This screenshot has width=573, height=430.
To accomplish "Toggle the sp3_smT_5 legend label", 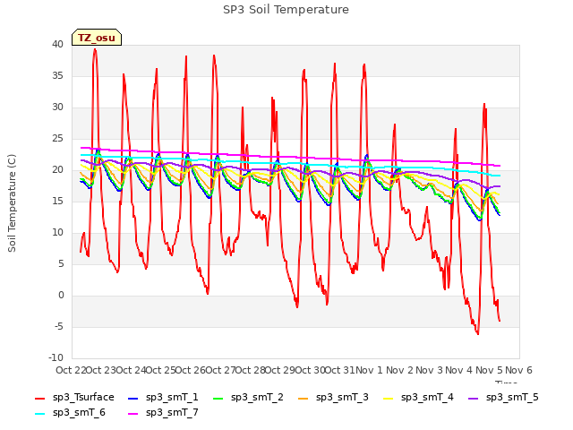I will [x=512, y=398].
